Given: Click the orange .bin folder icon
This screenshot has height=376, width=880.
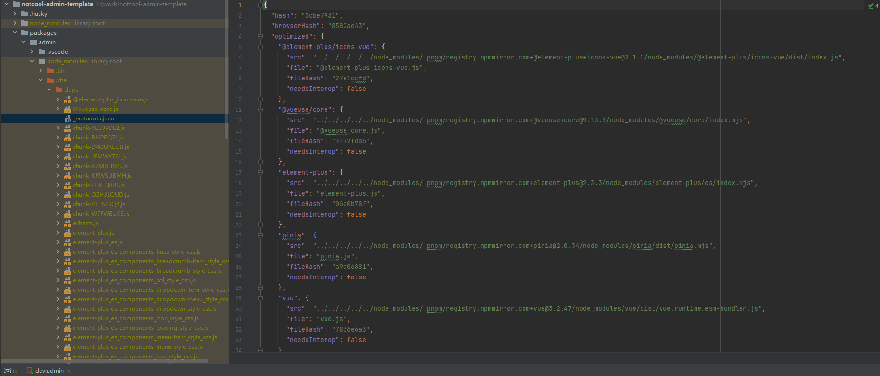Looking at the screenshot, I should (x=50, y=70).
